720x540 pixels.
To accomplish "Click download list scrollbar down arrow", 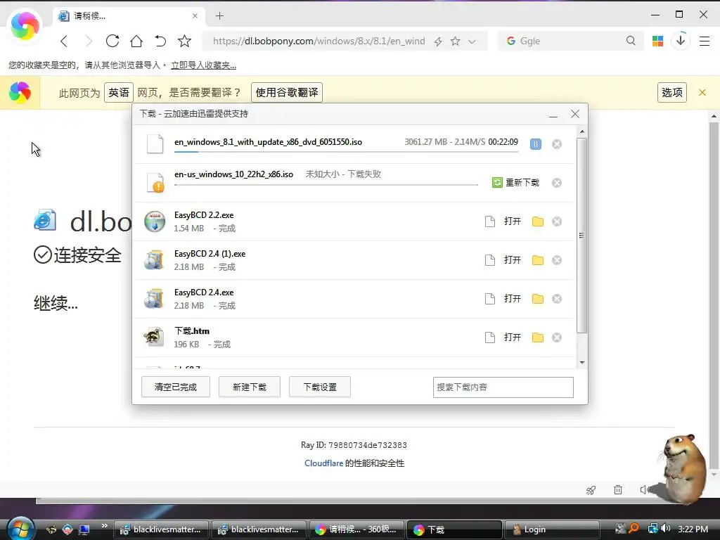I will [581, 363].
